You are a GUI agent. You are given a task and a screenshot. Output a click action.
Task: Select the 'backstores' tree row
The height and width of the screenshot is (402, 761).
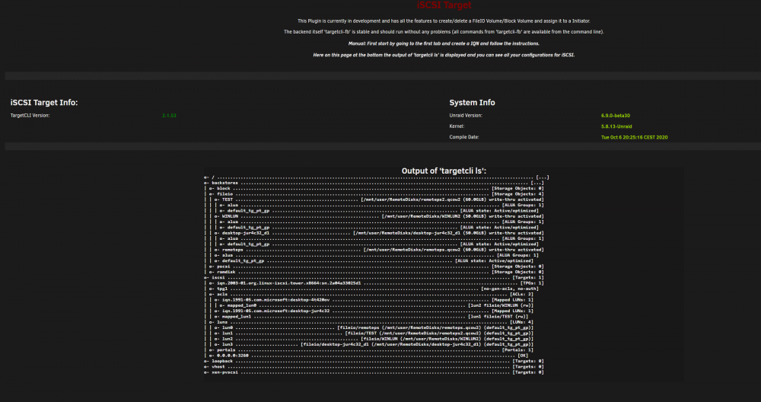[x=374, y=183]
